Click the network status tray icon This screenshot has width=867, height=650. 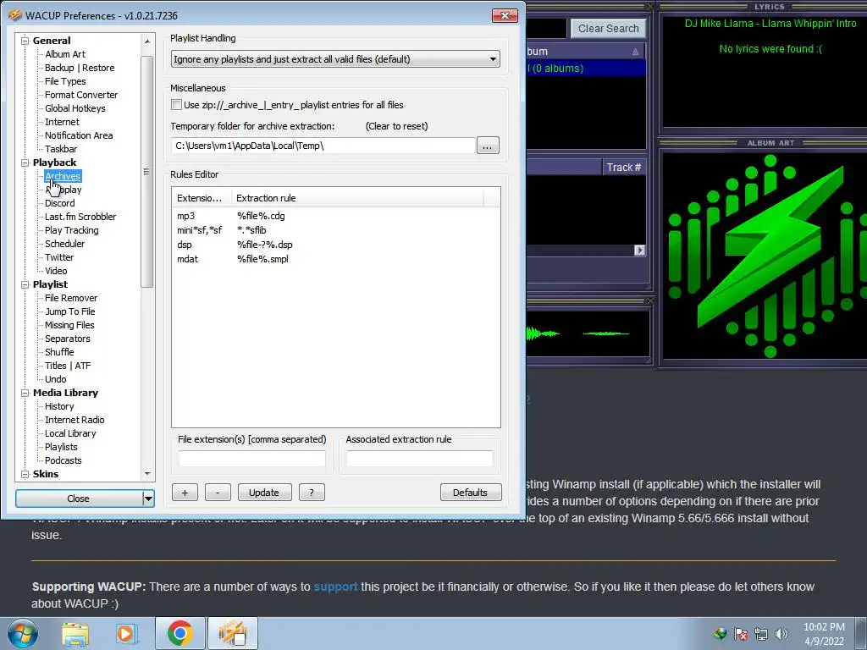[761, 634]
